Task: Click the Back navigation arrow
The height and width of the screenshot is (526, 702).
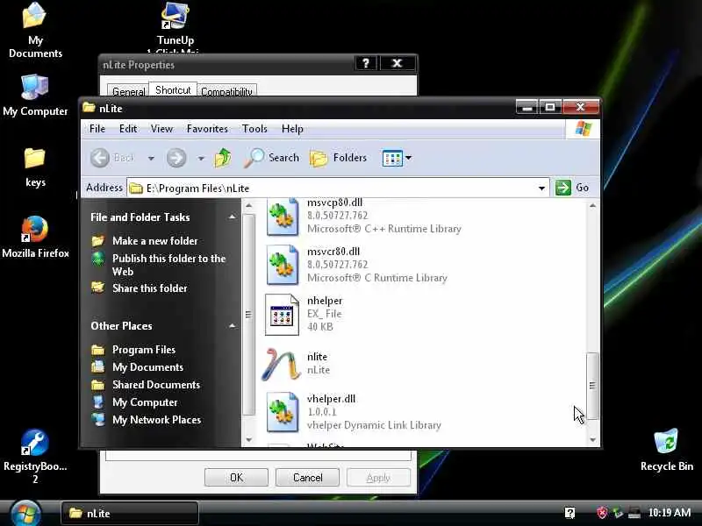Action: tap(112, 158)
